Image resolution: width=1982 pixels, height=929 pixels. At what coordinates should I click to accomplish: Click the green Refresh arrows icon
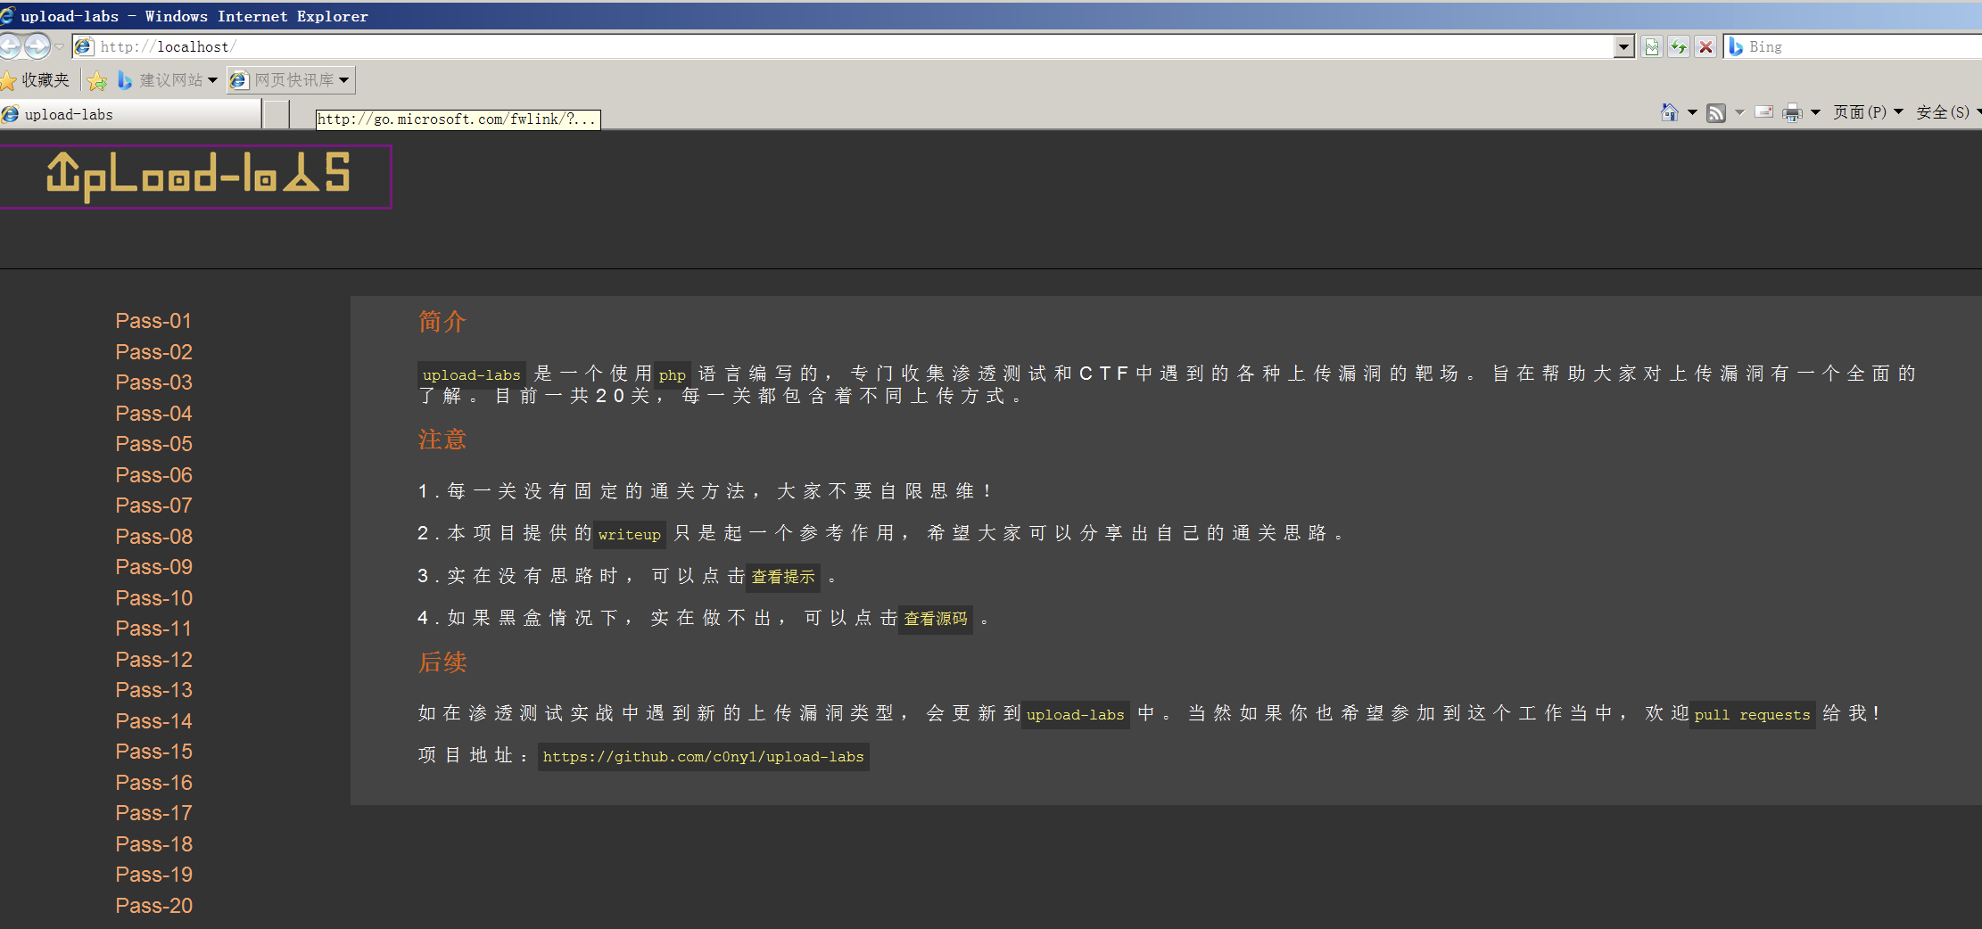(1679, 47)
